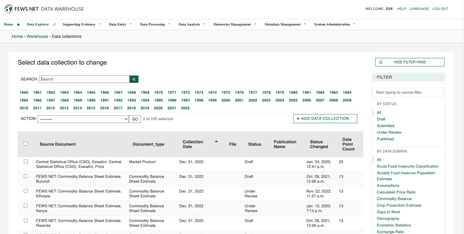The image size is (464, 234).
Task: Filter status by Draft
Action: pyautogui.click(x=381, y=119)
